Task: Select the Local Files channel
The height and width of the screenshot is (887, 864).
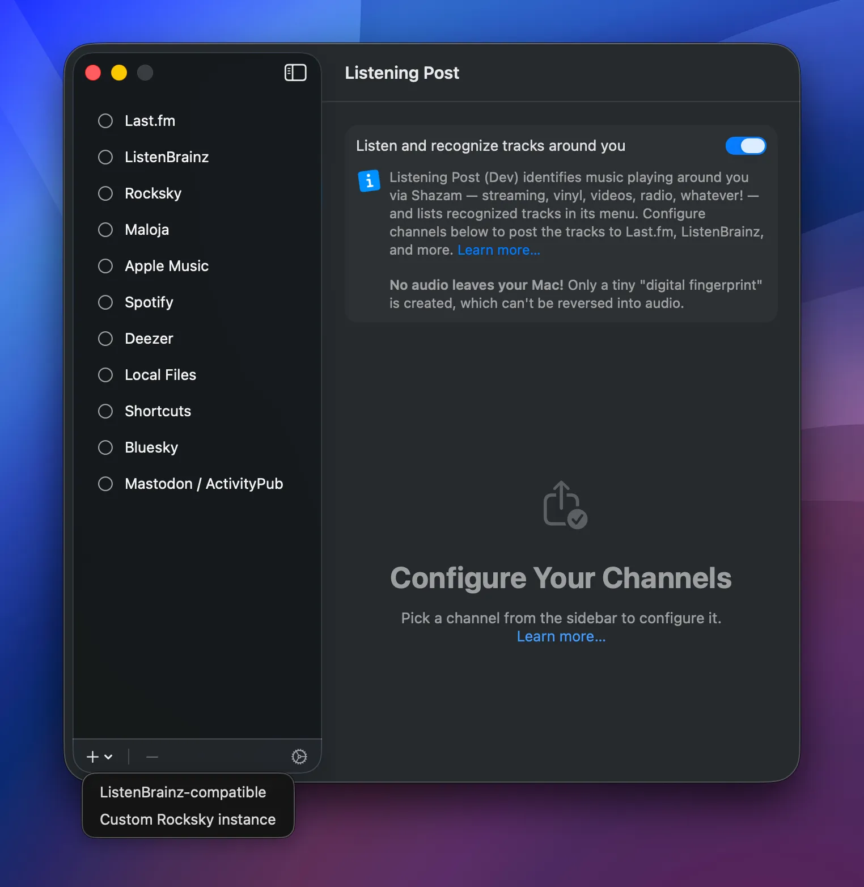Action: coord(160,375)
